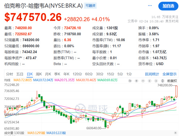
Task: Switch to the 月K tab
Action: click(48, 74)
